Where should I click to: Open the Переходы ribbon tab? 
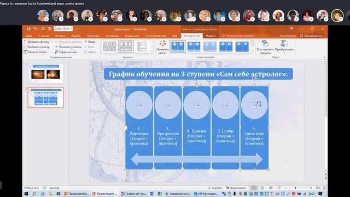93,36
